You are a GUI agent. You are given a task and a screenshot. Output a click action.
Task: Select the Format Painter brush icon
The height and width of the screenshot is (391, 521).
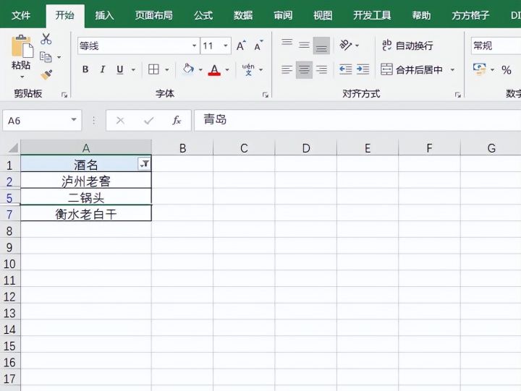(46, 74)
